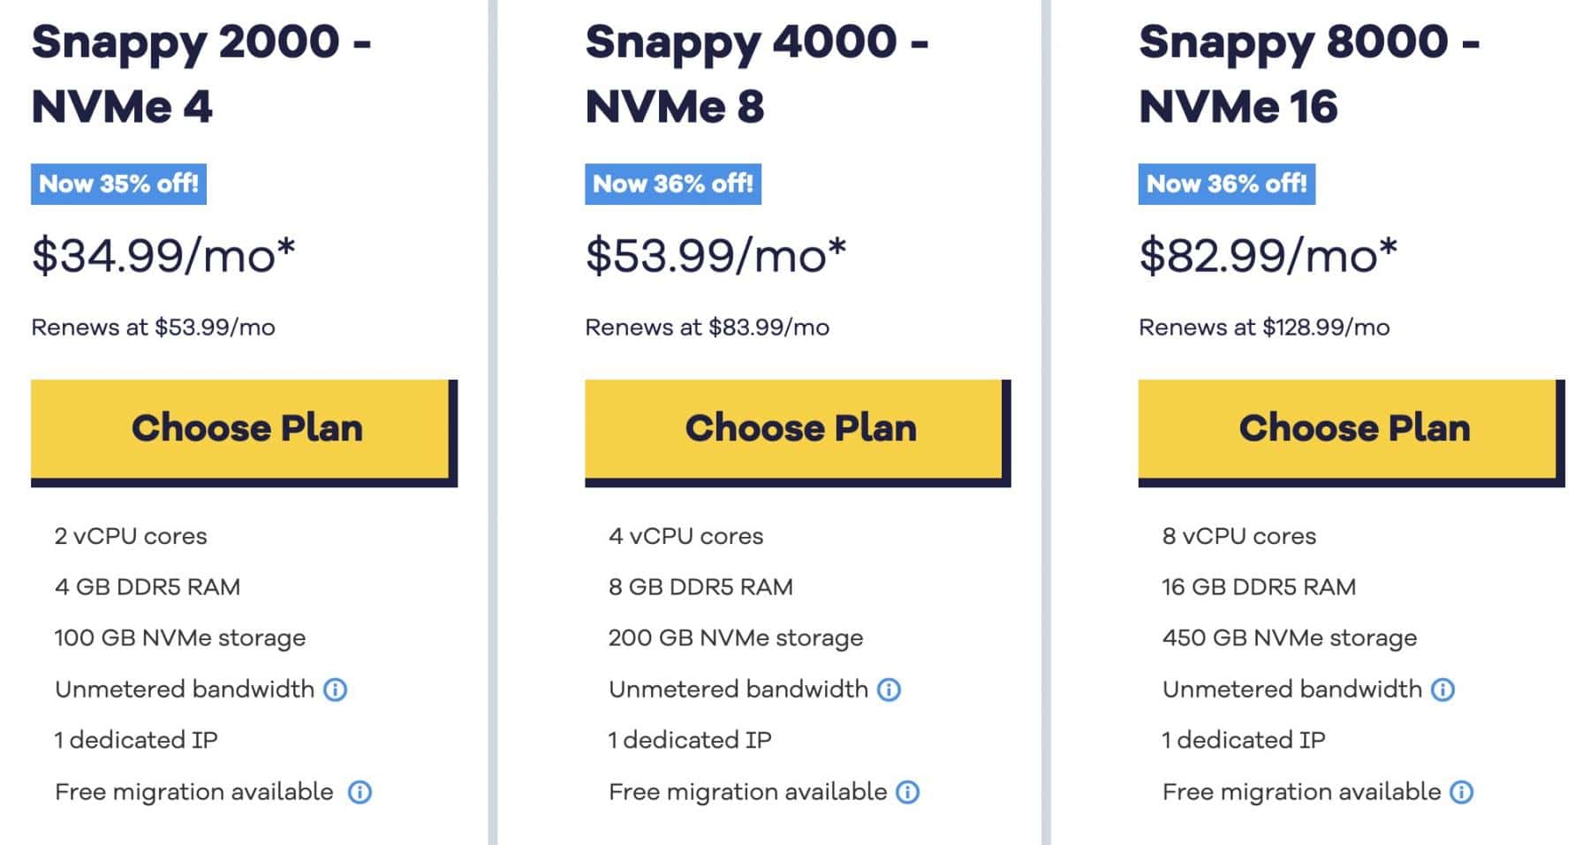Click info icon beside Snappy 2000 Unmetered bandwidth
1590x845 pixels.
tap(335, 690)
